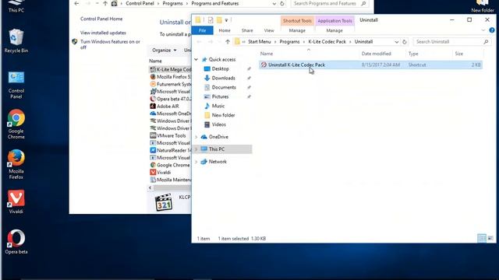Click Turn Windows features on or off
Viewport: 499px width, 280px height.
tap(110, 44)
